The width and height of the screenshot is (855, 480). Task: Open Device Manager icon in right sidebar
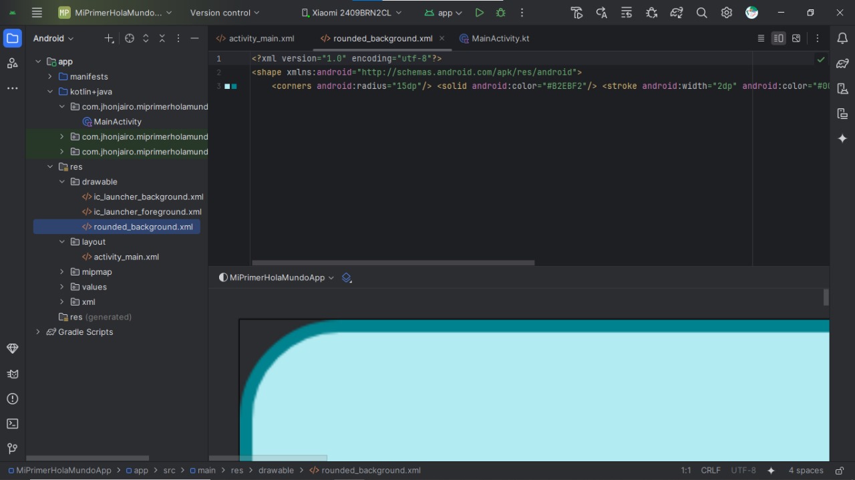(x=842, y=88)
